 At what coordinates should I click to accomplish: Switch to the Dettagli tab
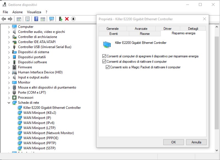pos(193,29)
